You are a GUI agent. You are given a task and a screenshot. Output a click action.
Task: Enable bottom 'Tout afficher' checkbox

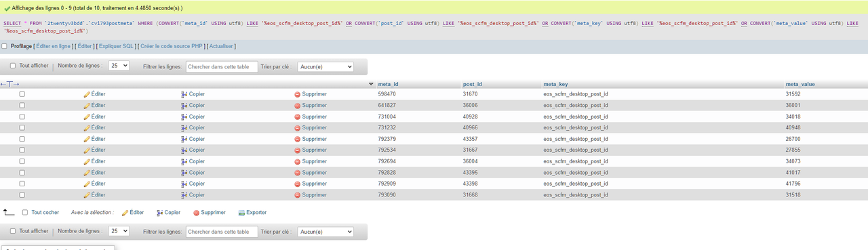(12, 231)
